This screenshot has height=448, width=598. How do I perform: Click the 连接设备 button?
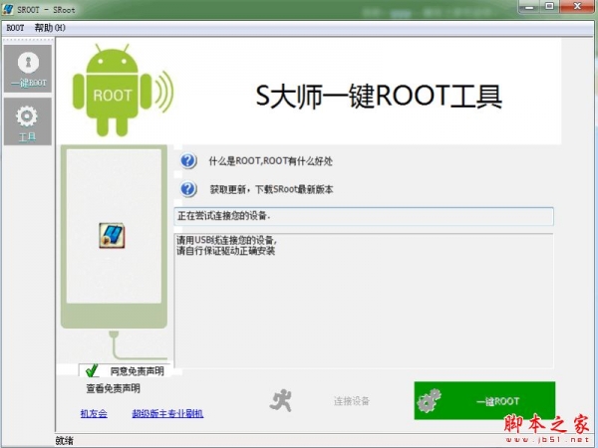point(351,401)
